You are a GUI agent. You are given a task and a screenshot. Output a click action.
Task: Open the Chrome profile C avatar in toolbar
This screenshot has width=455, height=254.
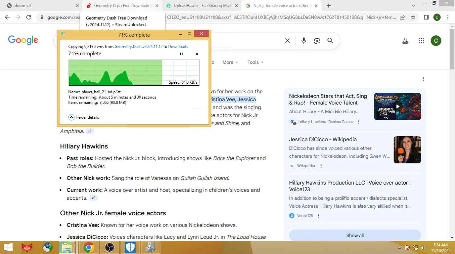[437, 17]
